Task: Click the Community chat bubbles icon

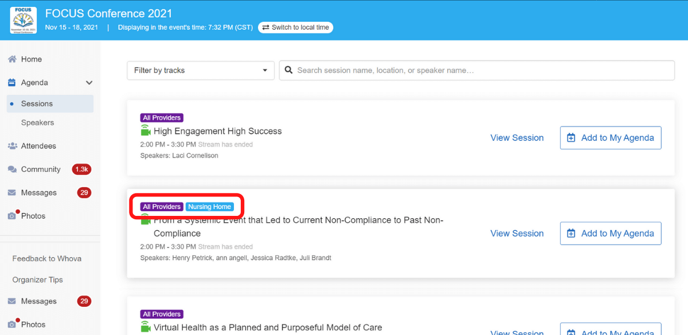Action: 12,170
